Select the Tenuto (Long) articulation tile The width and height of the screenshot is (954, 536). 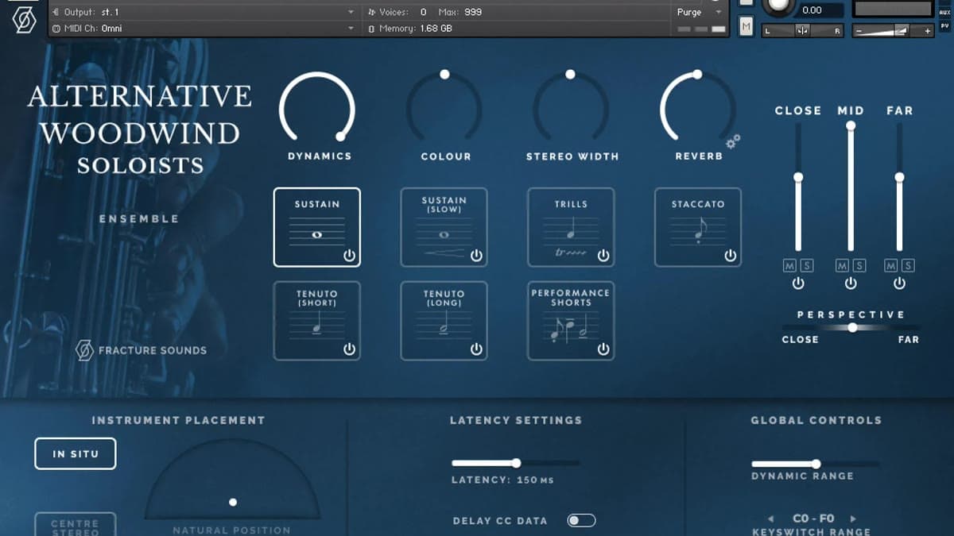click(x=444, y=321)
